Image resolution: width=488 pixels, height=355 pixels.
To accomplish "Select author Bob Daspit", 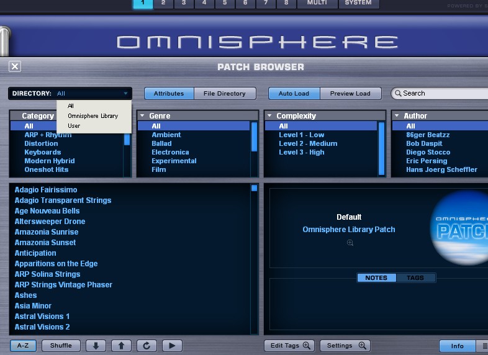I will click(424, 143).
